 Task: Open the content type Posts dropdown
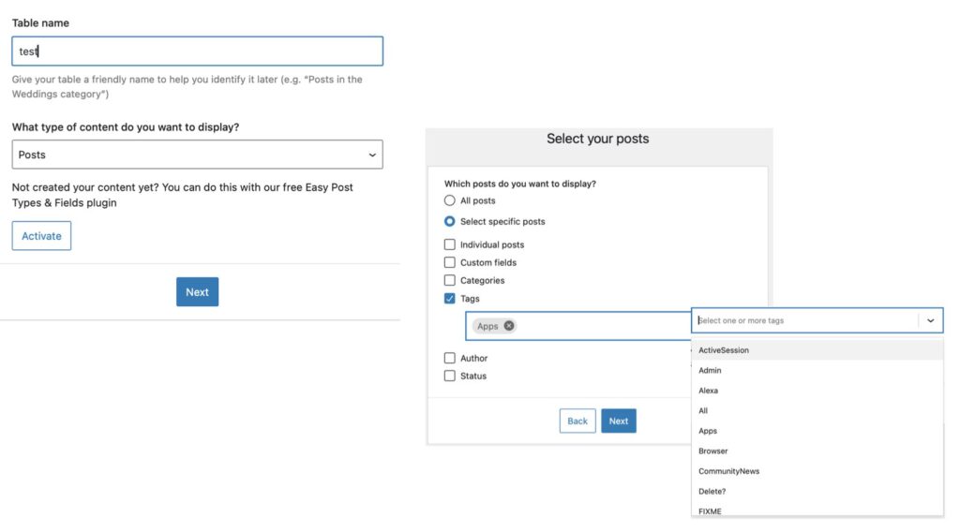197,155
